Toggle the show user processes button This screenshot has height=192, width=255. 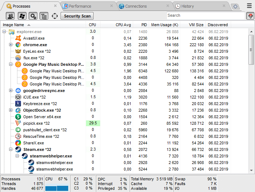click(x=11, y=16)
